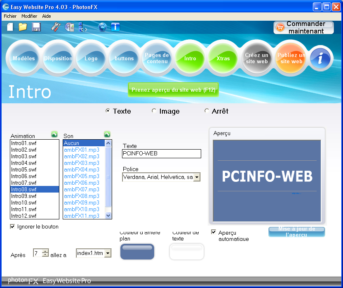Select the Texte radio button
Image resolution: width=343 pixels, height=288 pixels.
[x=108, y=111]
